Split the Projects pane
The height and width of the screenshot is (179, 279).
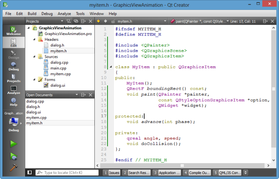(x=83, y=21)
